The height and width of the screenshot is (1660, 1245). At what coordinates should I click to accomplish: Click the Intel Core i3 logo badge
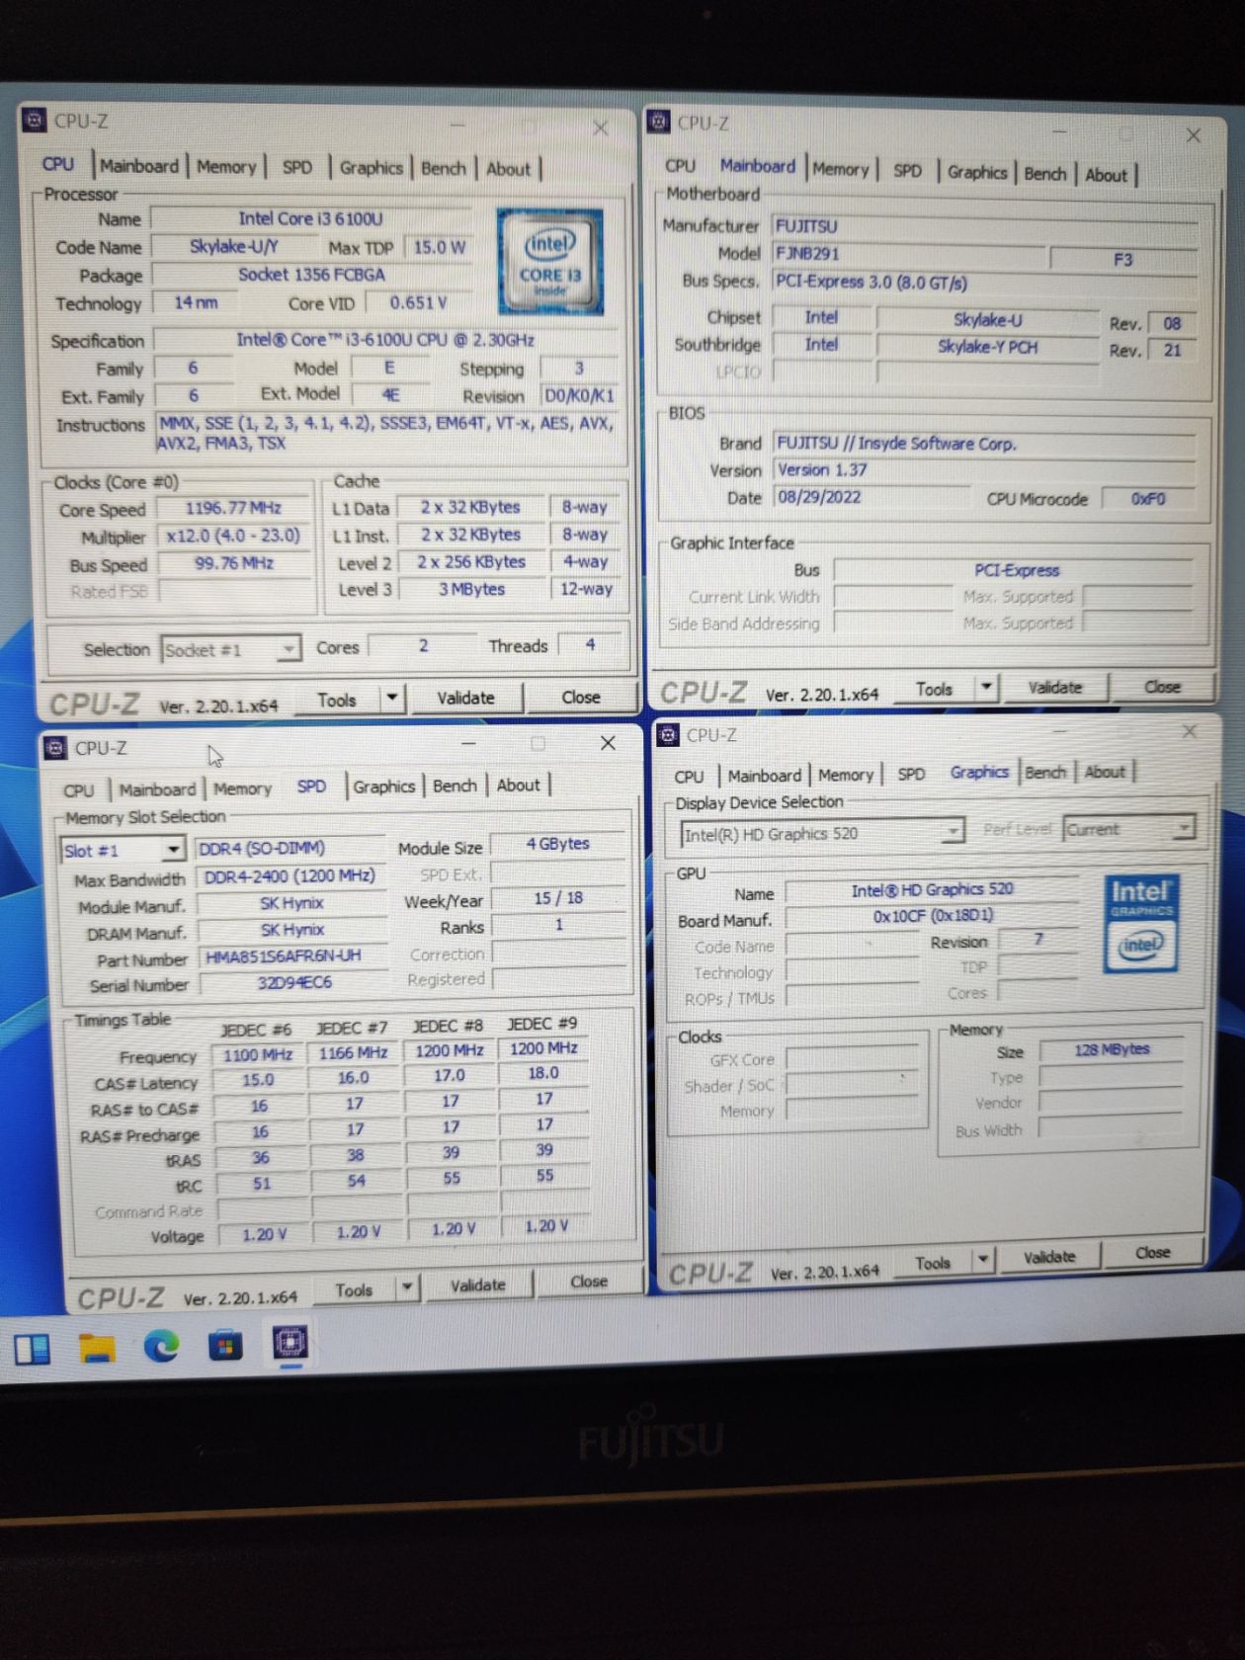pyautogui.click(x=550, y=262)
